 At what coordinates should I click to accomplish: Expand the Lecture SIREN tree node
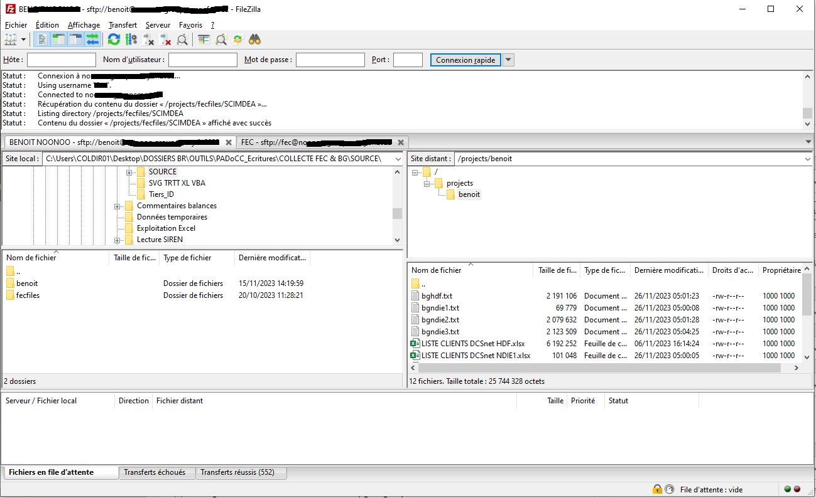[x=117, y=240]
